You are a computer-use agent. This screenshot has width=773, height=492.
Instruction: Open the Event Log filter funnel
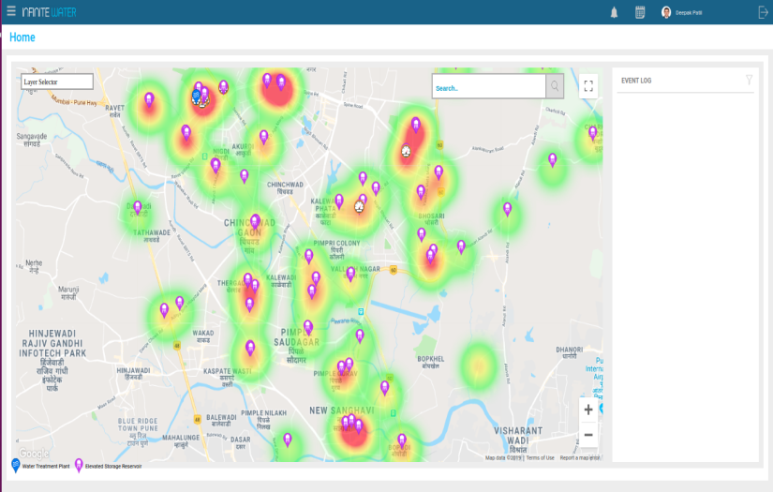coord(749,80)
